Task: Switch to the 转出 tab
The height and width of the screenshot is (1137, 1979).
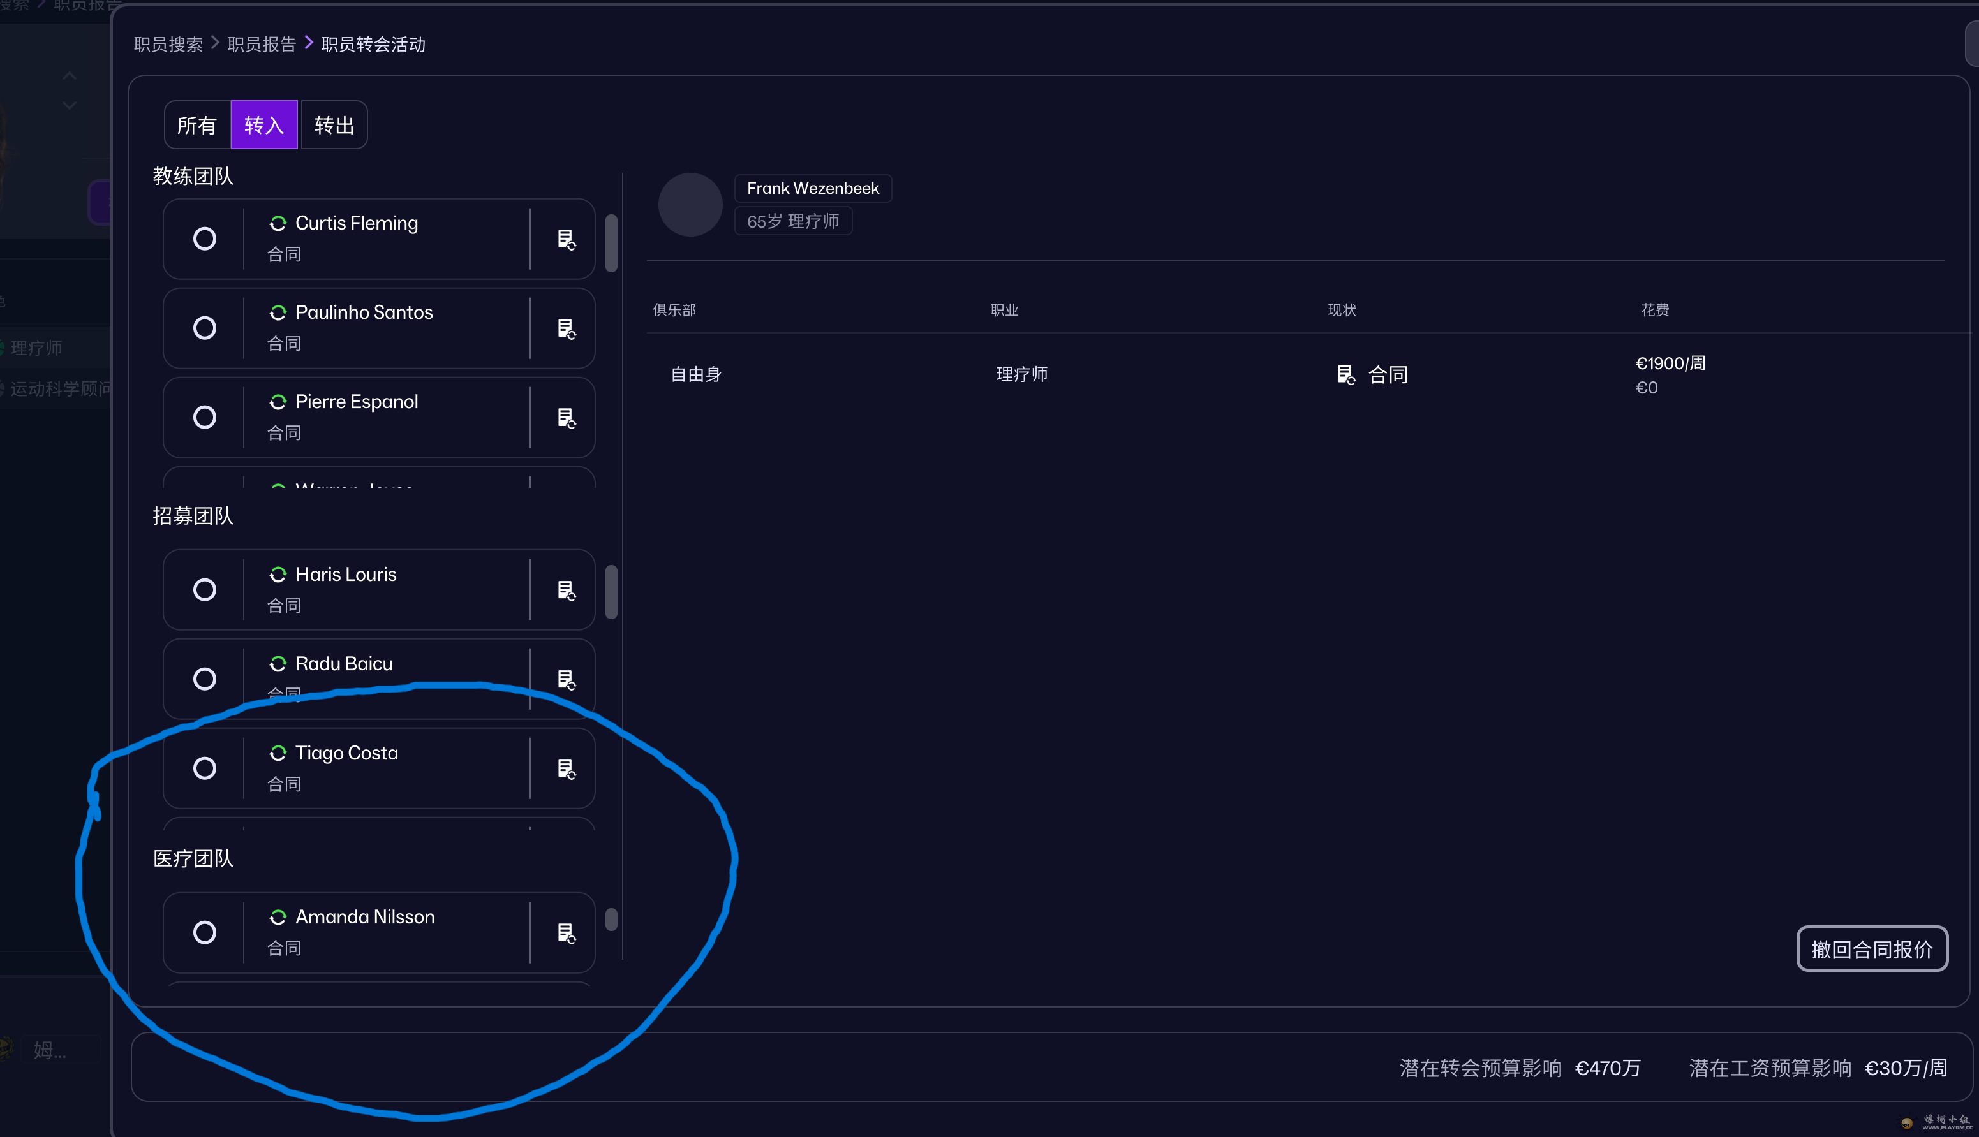Action: point(334,125)
